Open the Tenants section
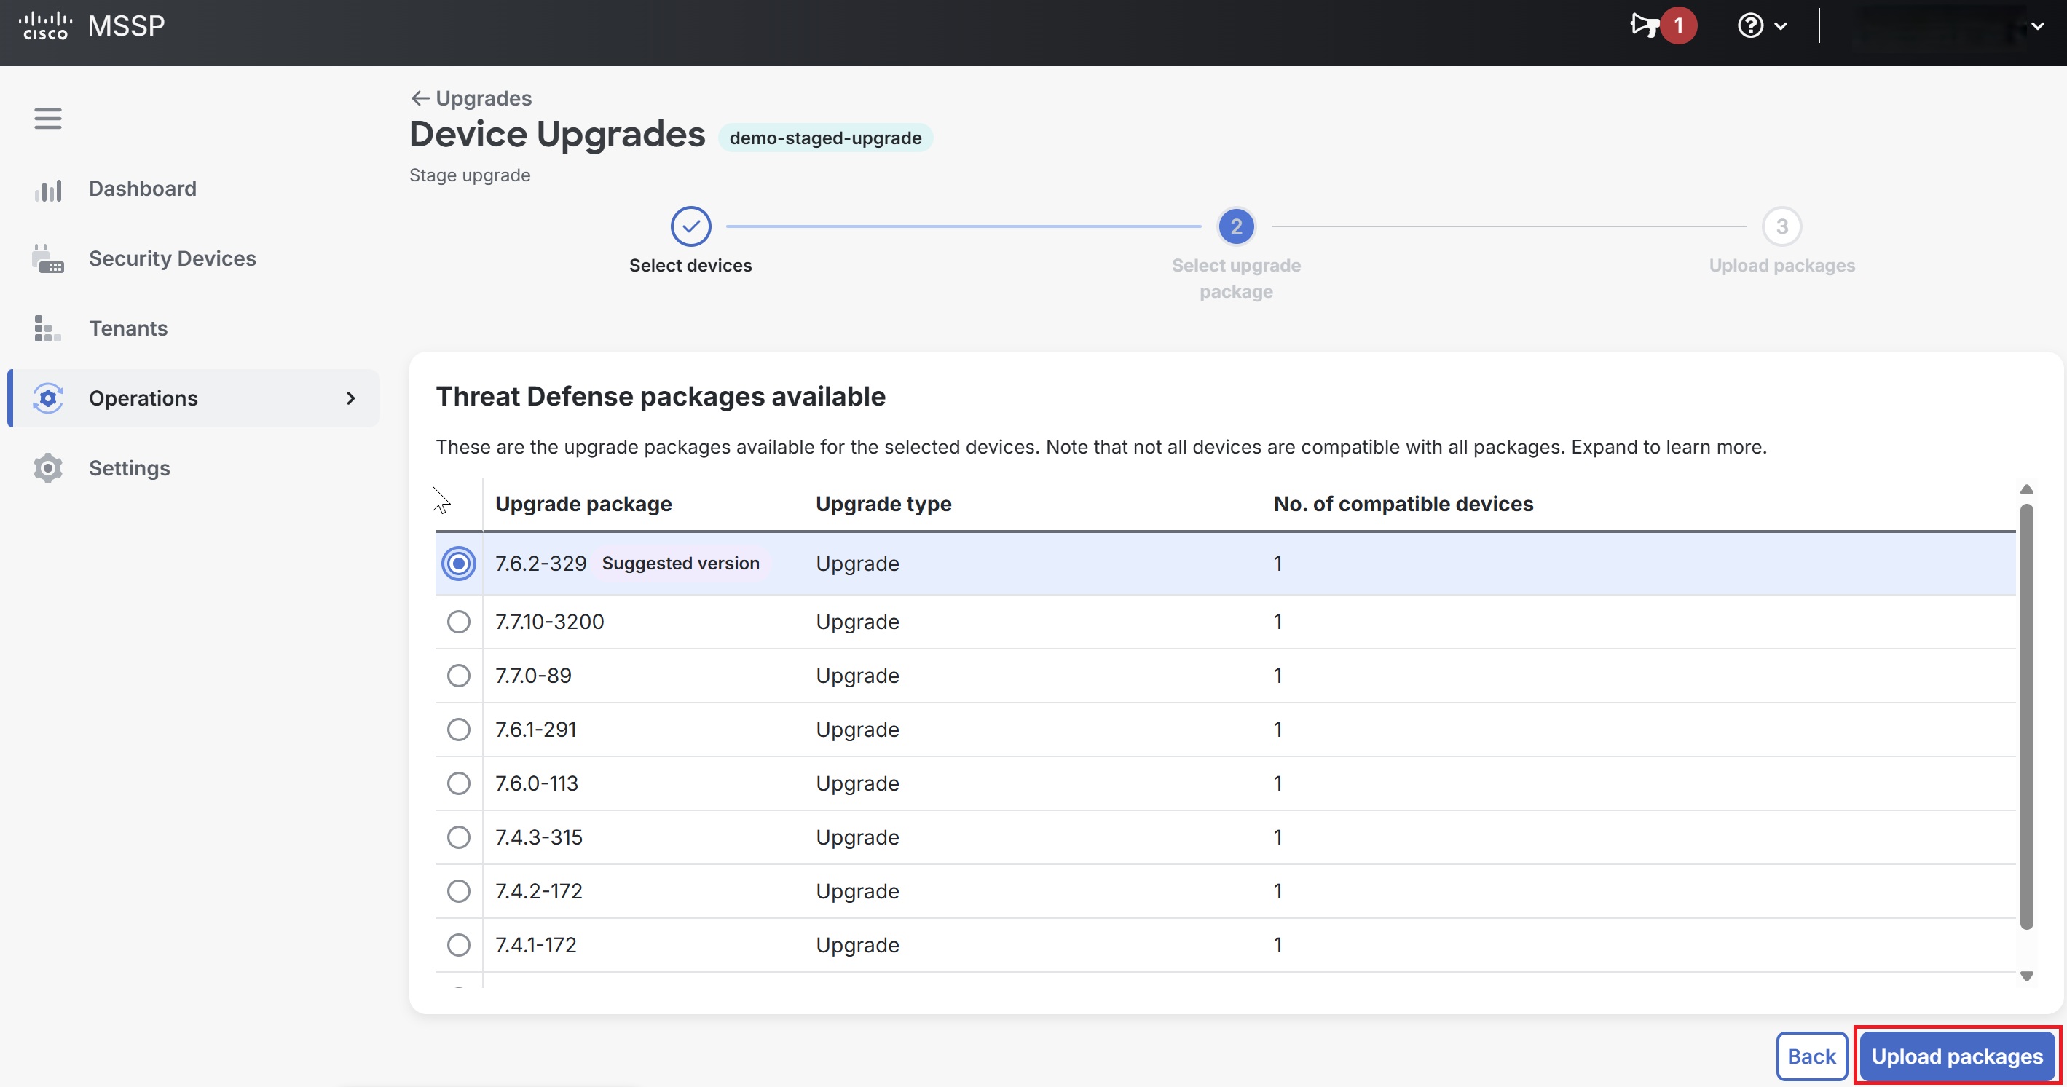 tap(127, 328)
